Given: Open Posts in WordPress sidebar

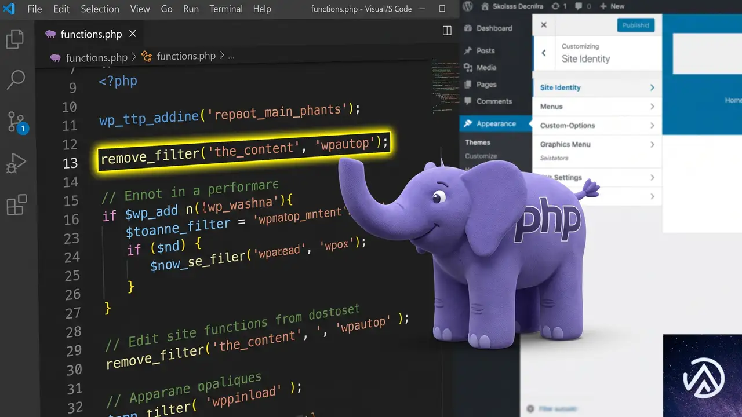Looking at the screenshot, I should point(485,51).
